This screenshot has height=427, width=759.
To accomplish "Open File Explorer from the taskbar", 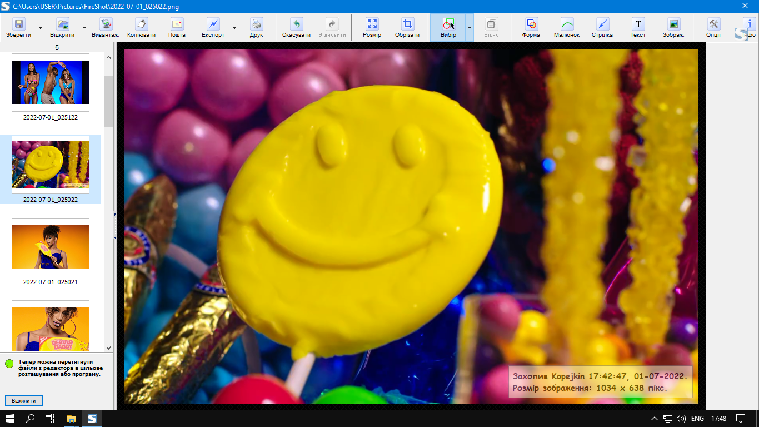I will (72, 419).
